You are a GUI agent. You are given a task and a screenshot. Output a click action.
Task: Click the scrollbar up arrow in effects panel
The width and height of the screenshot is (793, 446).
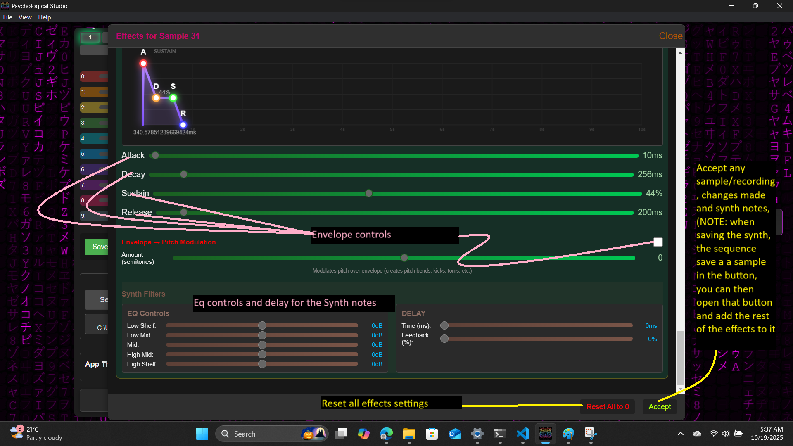[x=680, y=53]
